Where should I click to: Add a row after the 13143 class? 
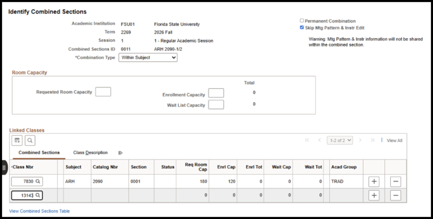point(374,195)
